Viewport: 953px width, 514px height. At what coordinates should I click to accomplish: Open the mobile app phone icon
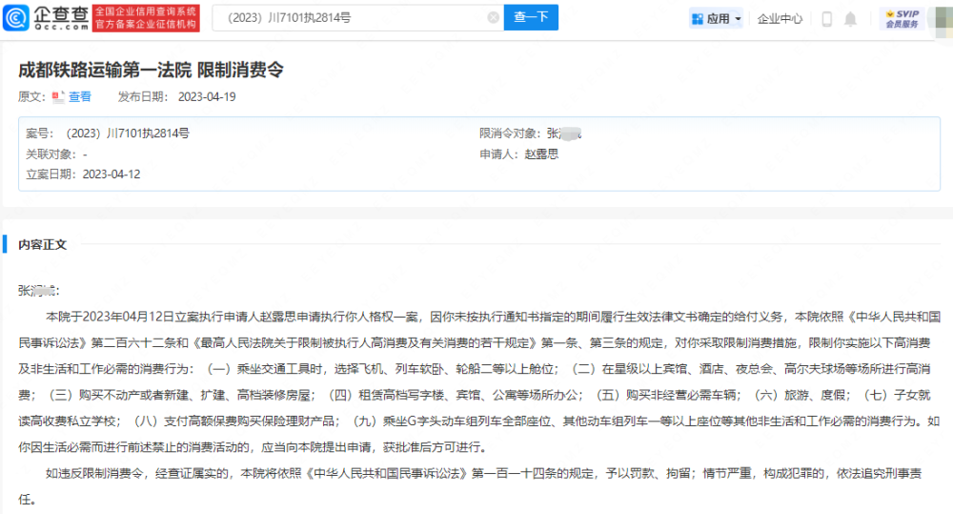click(x=826, y=19)
